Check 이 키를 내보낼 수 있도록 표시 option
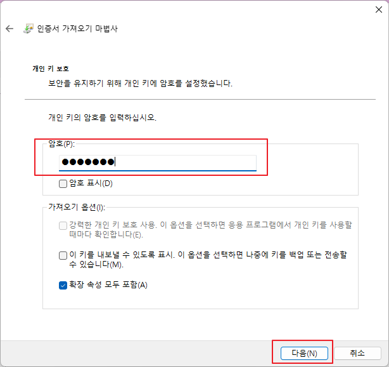 63,255
